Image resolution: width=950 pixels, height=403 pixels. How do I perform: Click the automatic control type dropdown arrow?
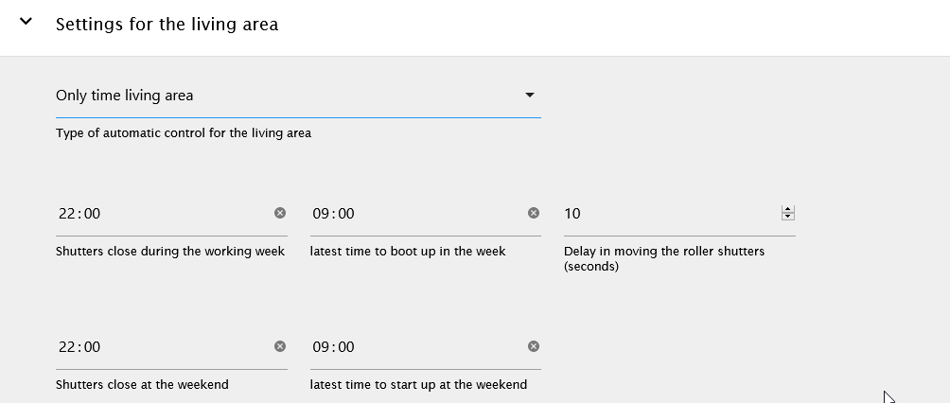coord(530,96)
